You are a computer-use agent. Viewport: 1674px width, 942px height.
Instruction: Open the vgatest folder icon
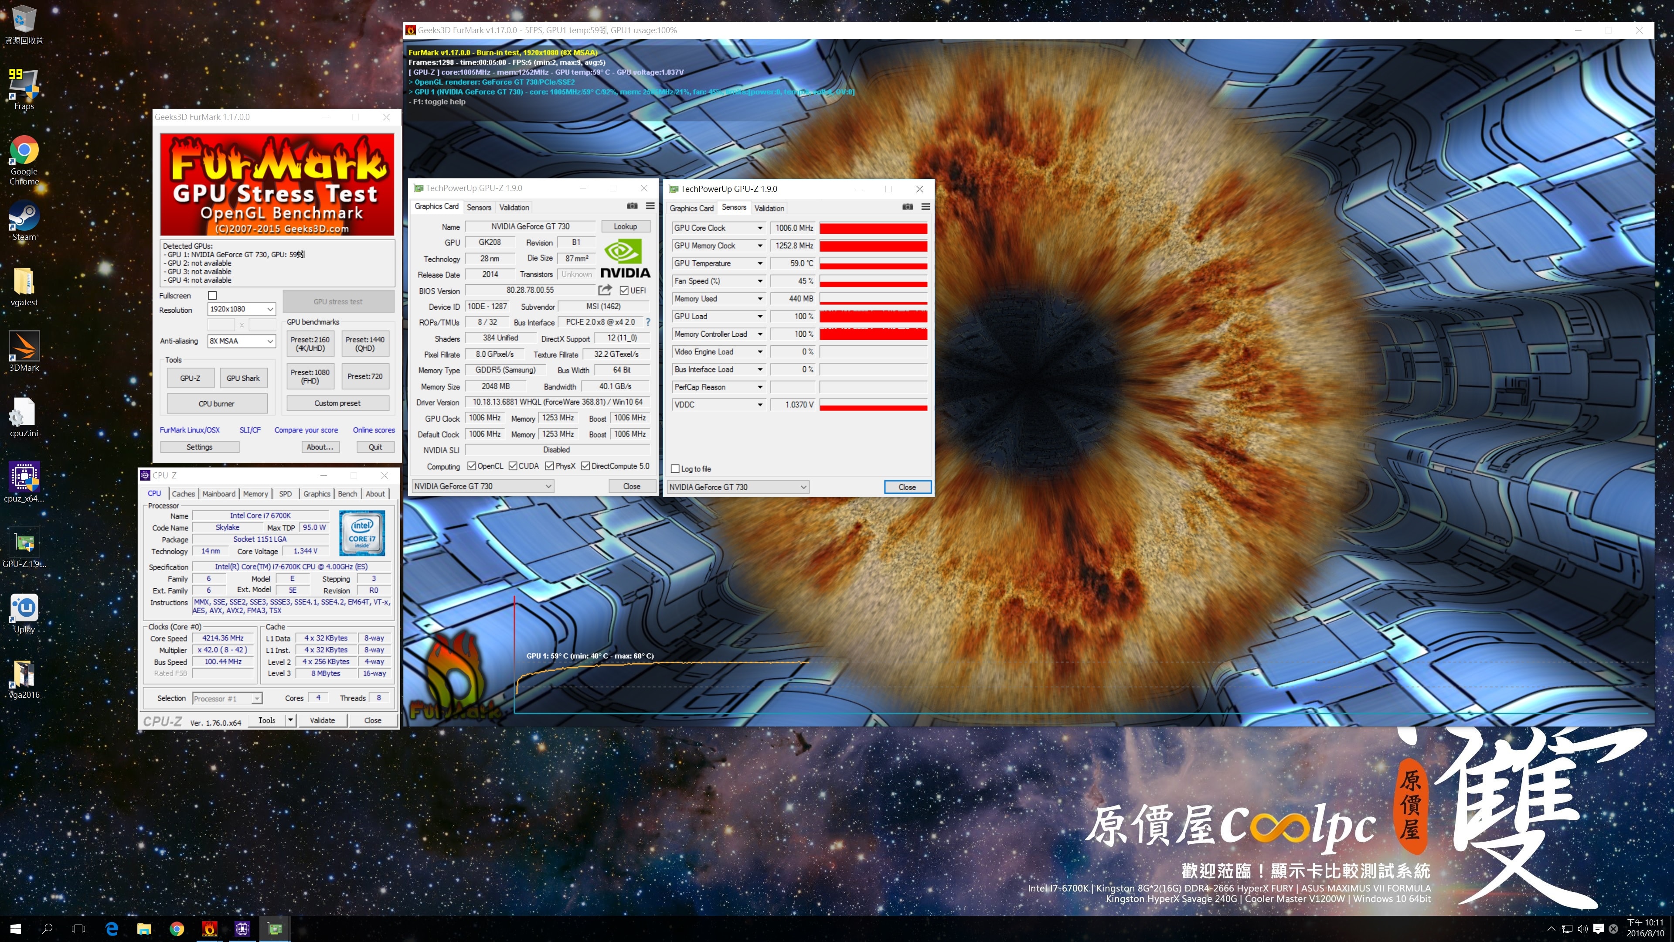click(24, 287)
